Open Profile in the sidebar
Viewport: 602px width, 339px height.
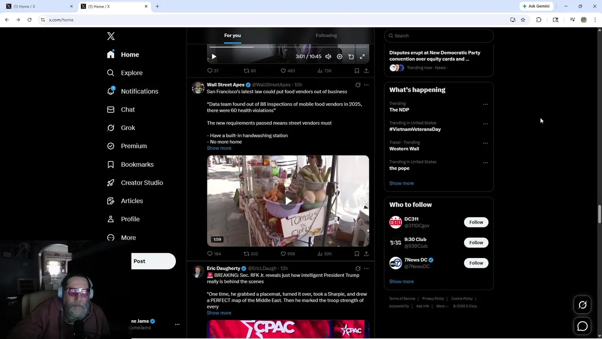[123, 219]
